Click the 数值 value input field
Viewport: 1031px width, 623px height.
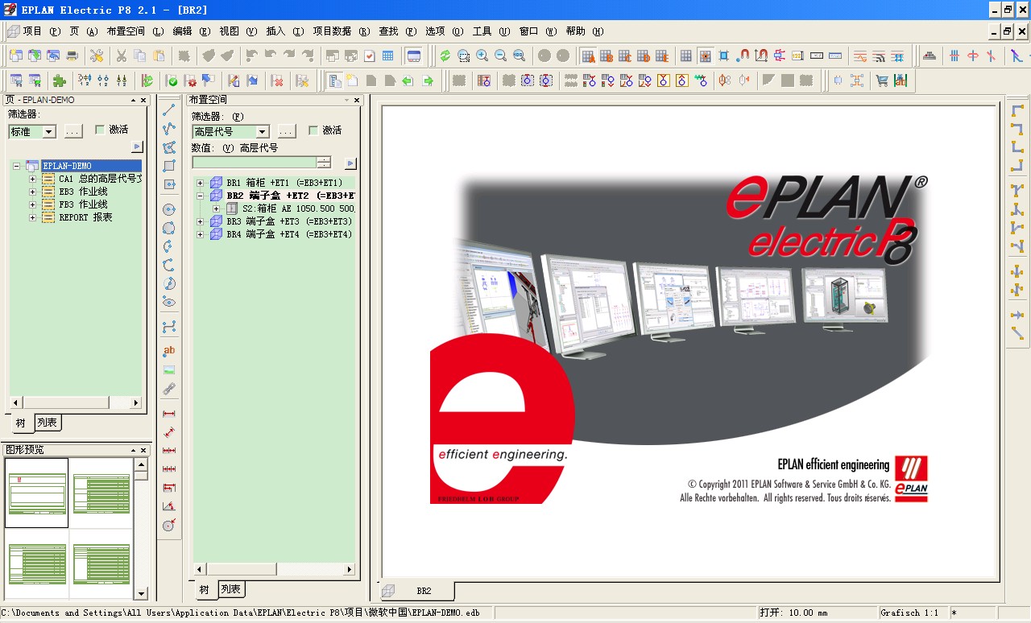[254, 163]
